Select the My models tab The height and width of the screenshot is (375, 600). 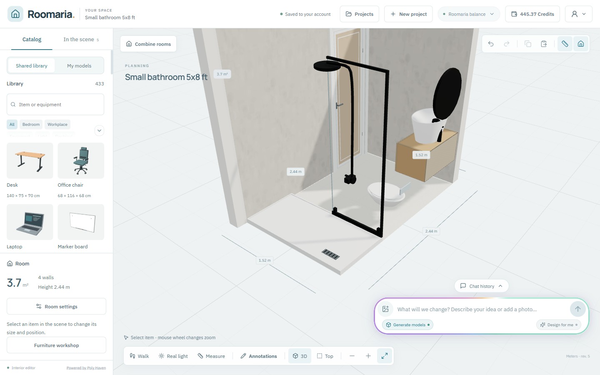[79, 66]
